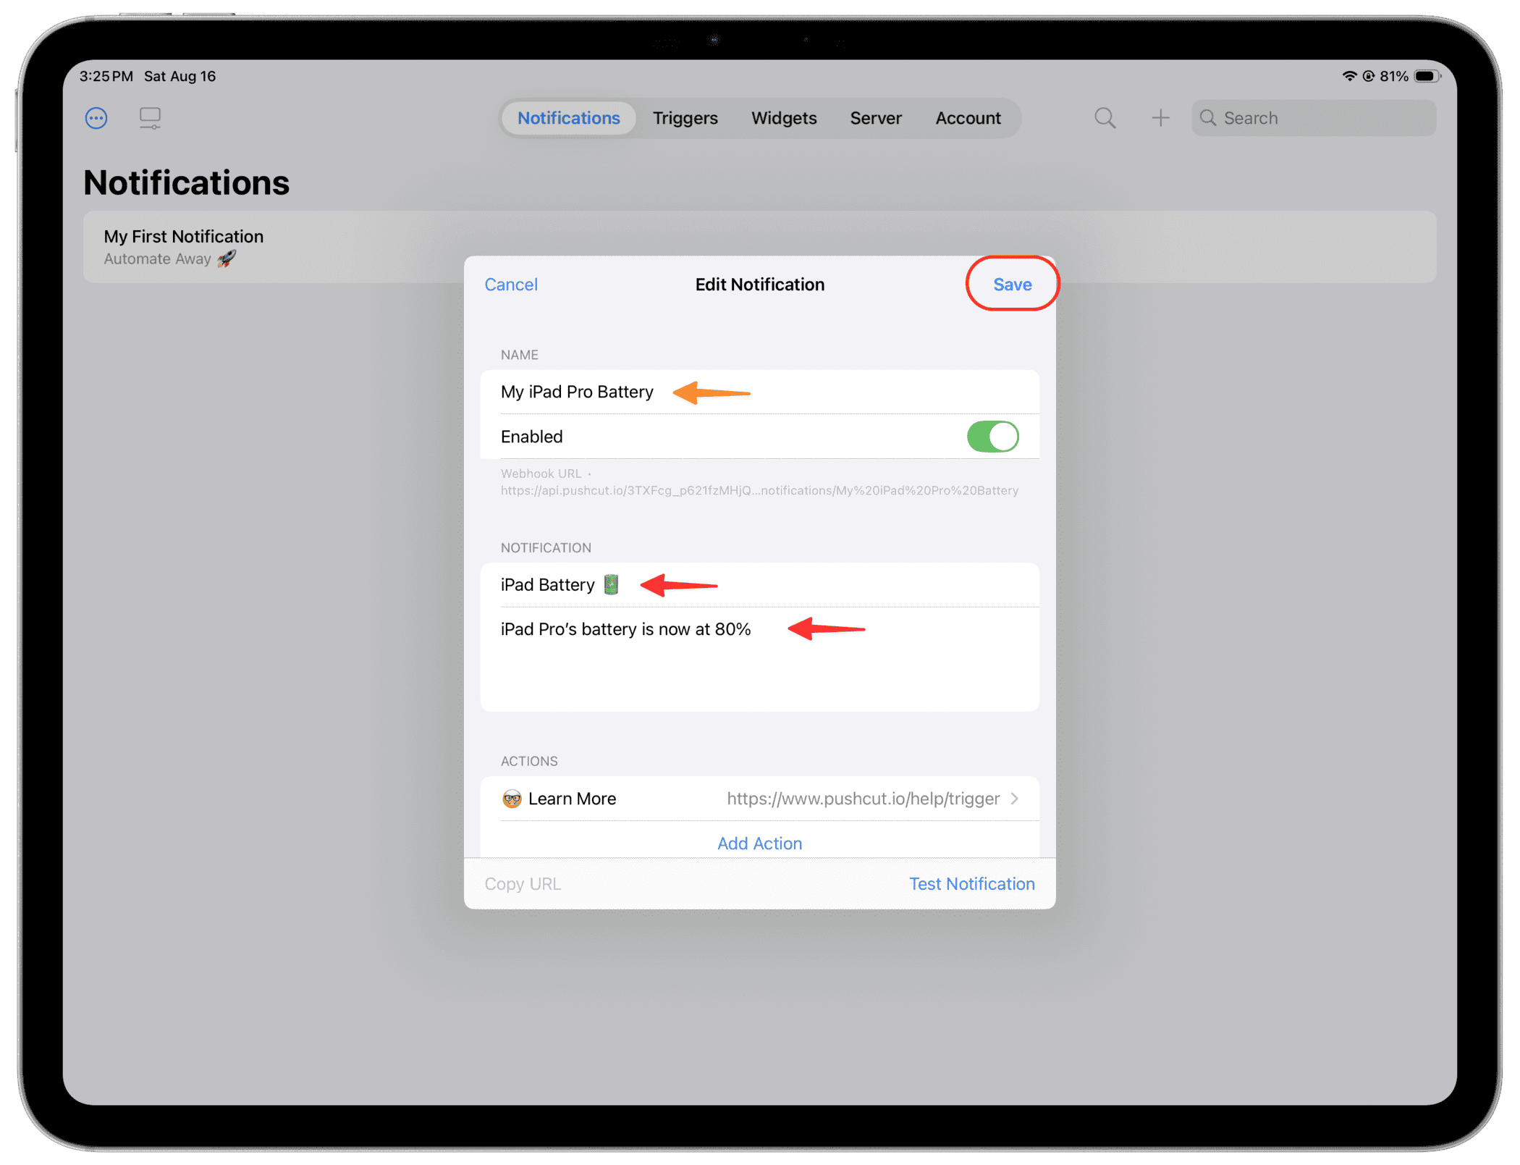This screenshot has height=1165, width=1520.
Task: Click the Notifications page heading
Action: pos(186,182)
